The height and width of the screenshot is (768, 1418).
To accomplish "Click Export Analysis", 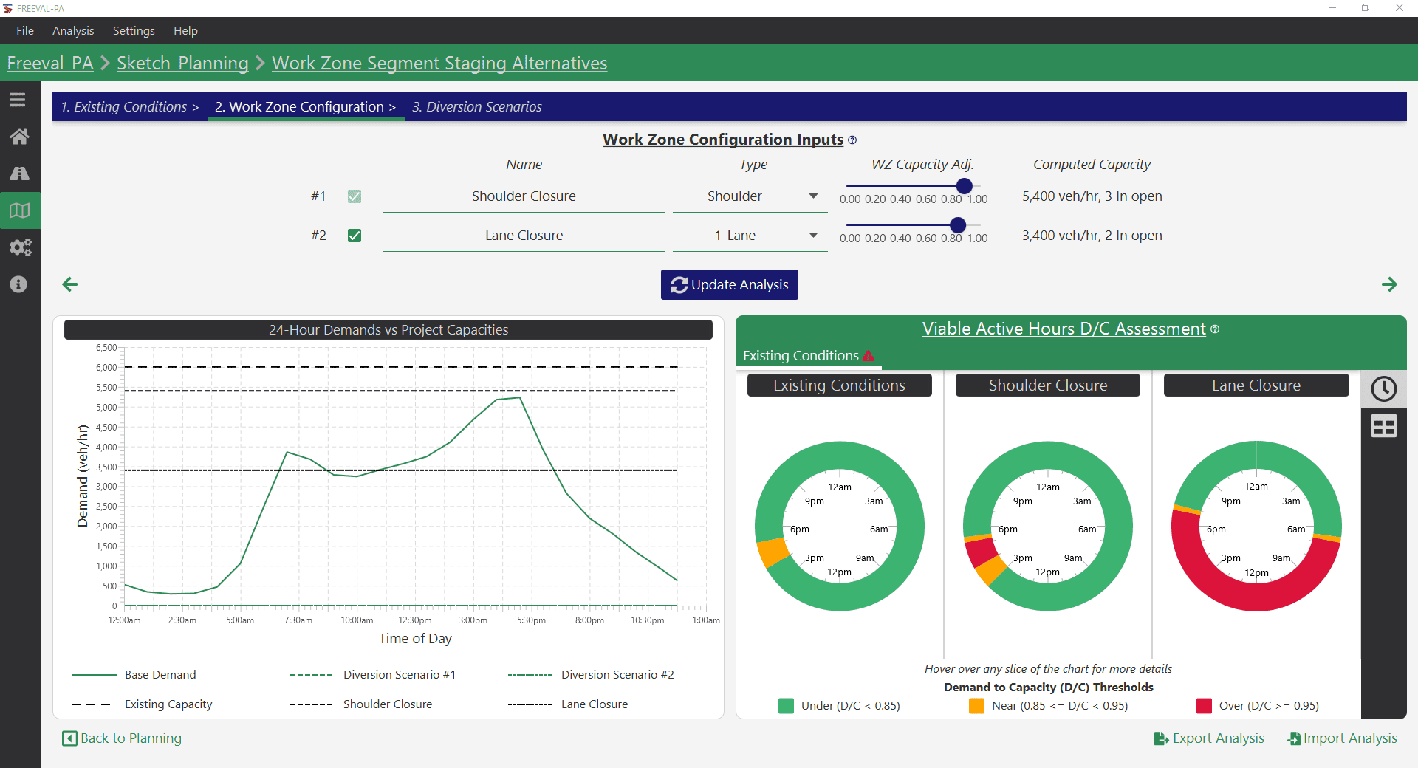I will (x=1209, y=738).
